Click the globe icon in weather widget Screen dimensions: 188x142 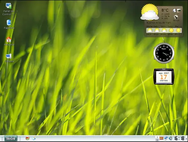click(174, 11)
